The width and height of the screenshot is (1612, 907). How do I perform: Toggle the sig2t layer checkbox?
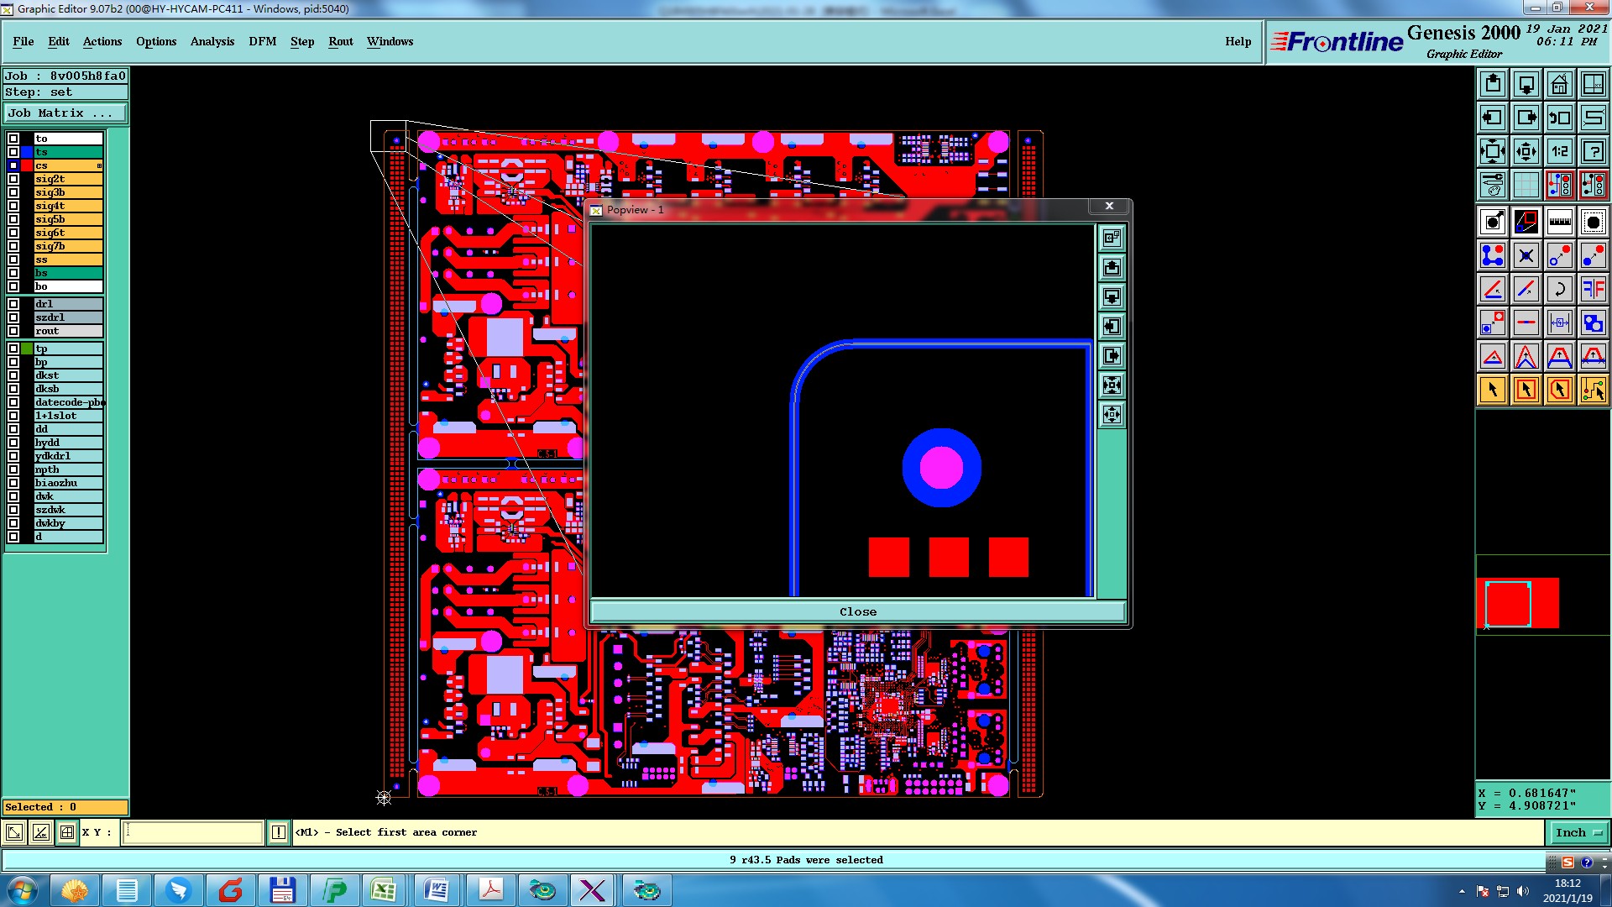coord(13,179)
